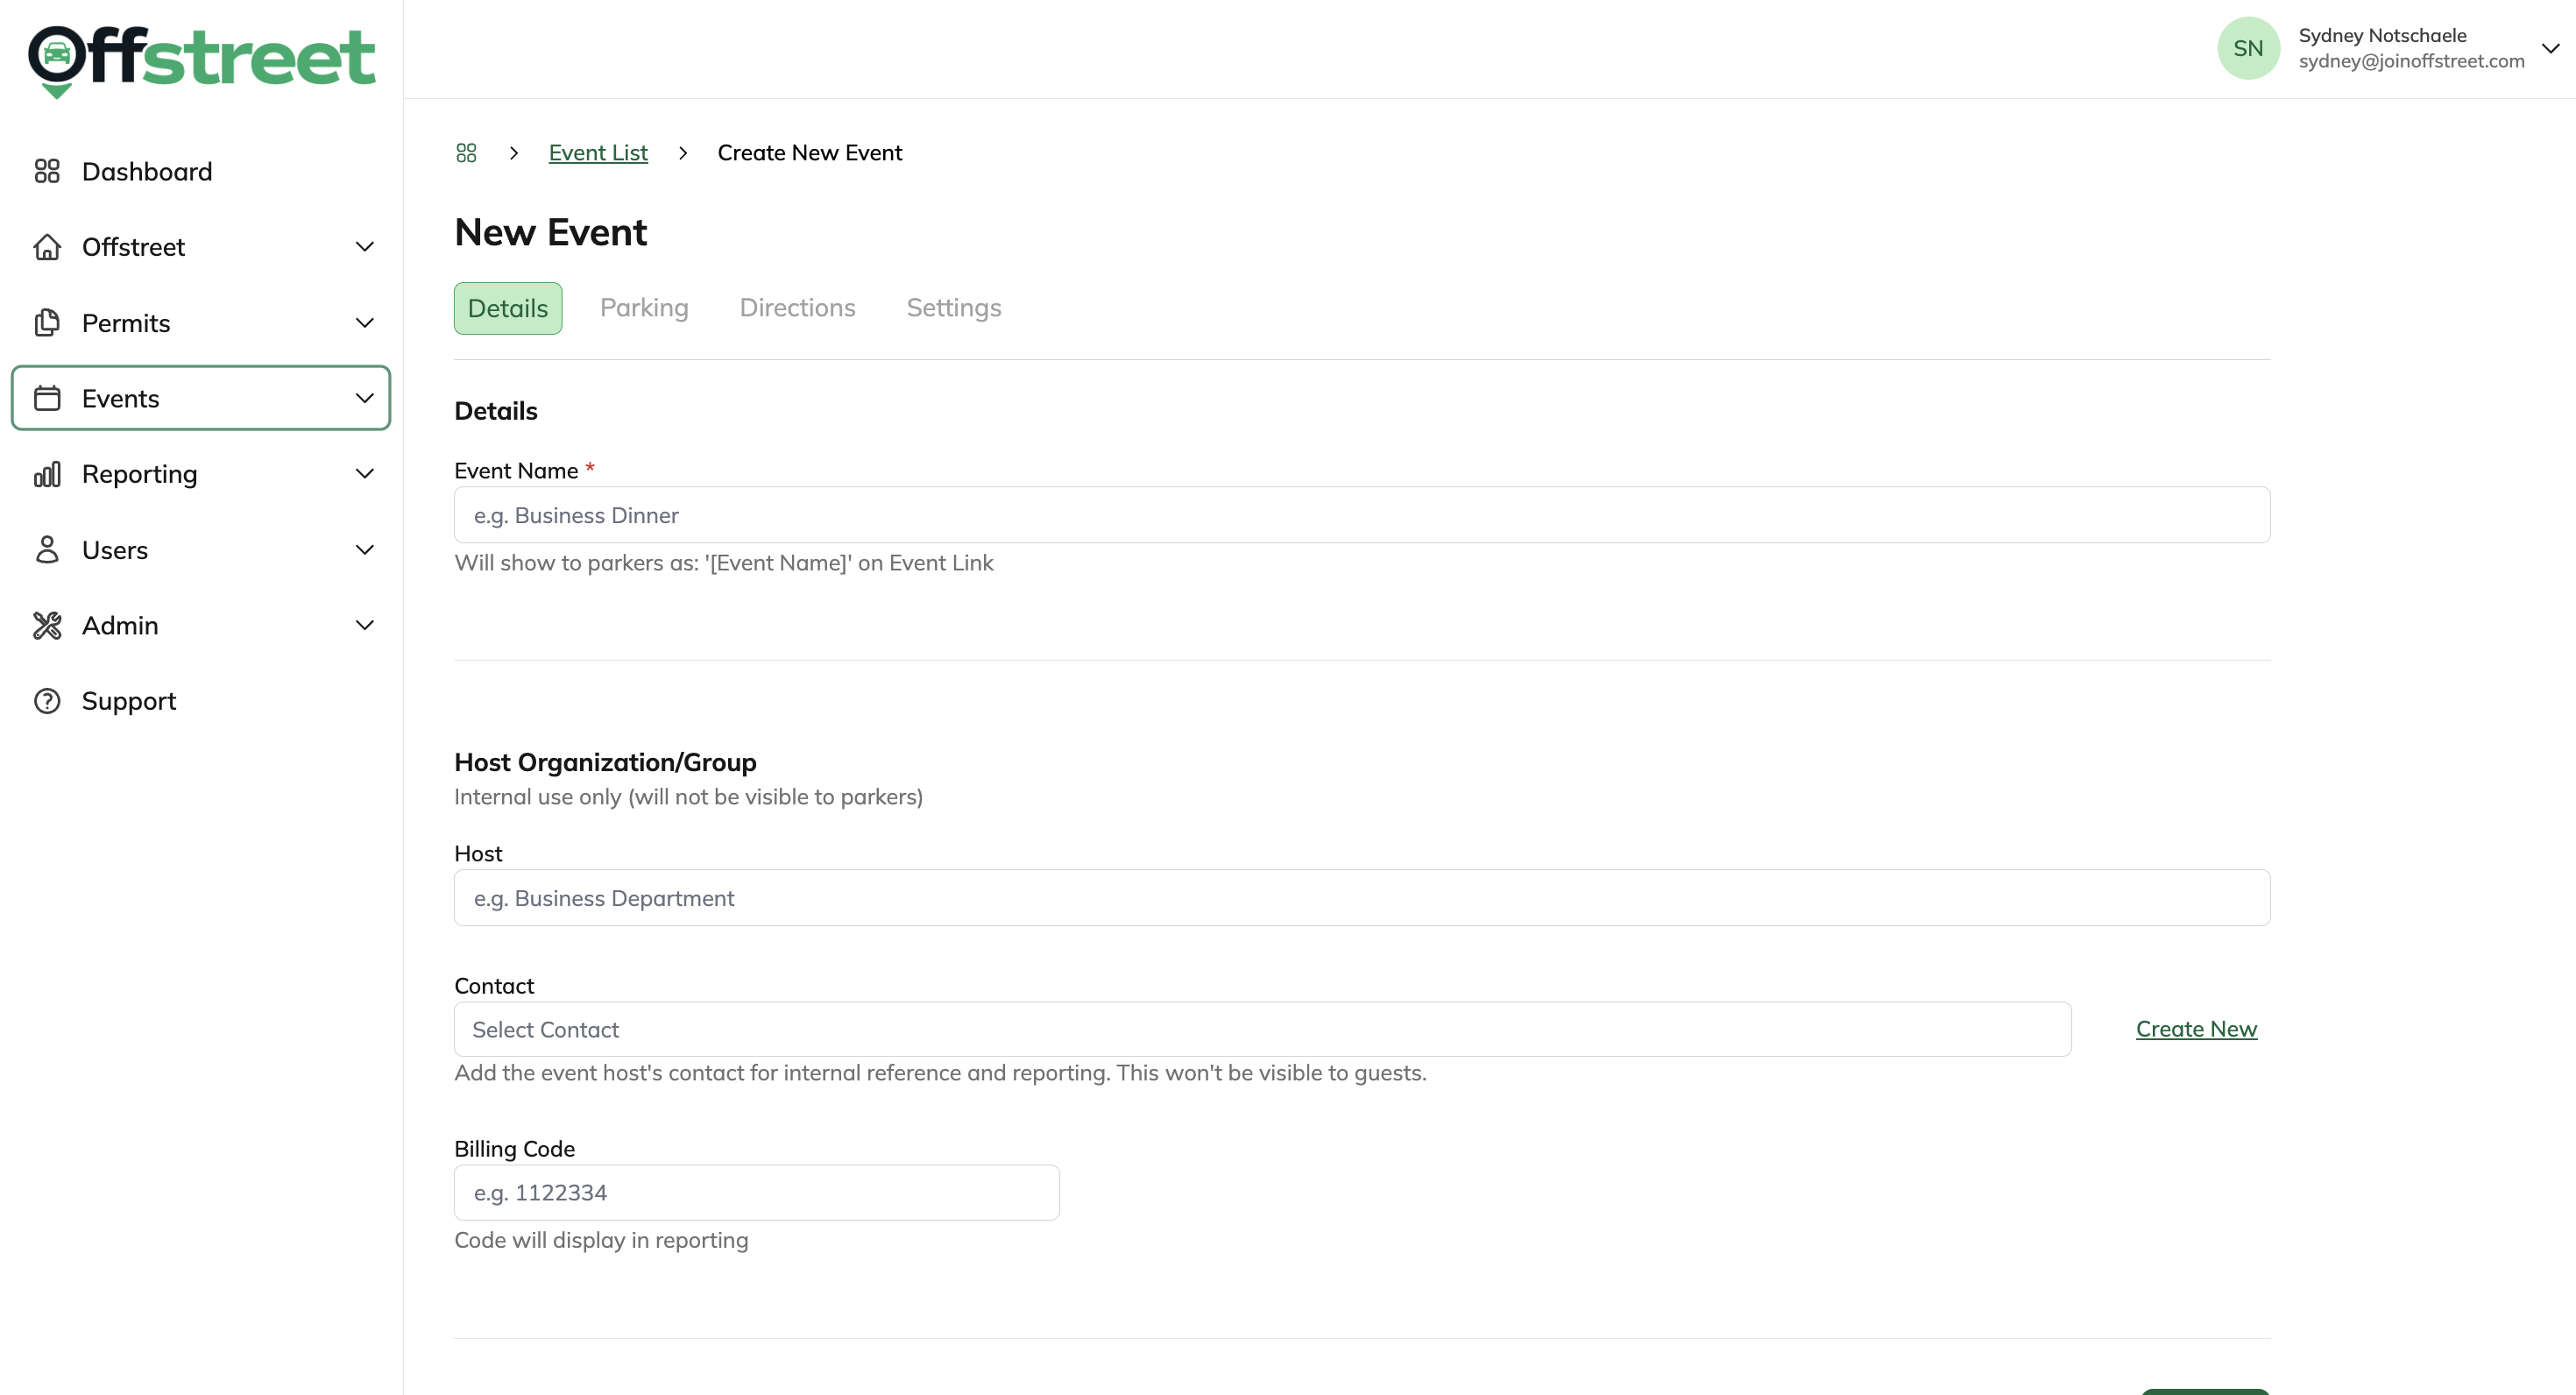Click the Users person icon
2576x1395 pixels.
(x=47, y=550)
